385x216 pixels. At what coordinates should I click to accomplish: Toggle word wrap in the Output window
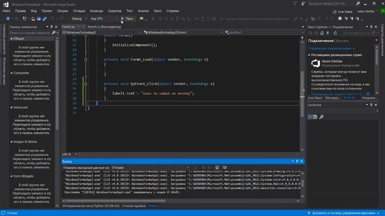click(x=224, y=167)
